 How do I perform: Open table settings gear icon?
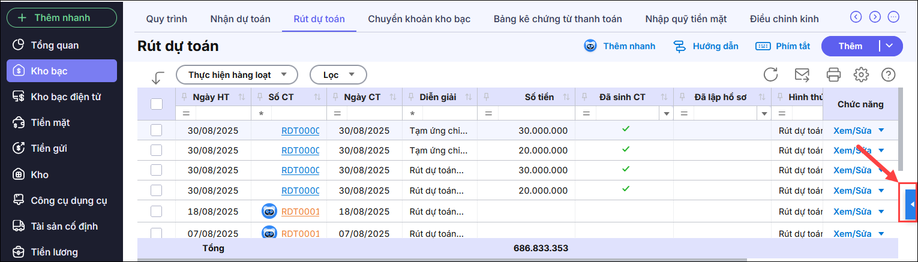click(x=862, y=75)
